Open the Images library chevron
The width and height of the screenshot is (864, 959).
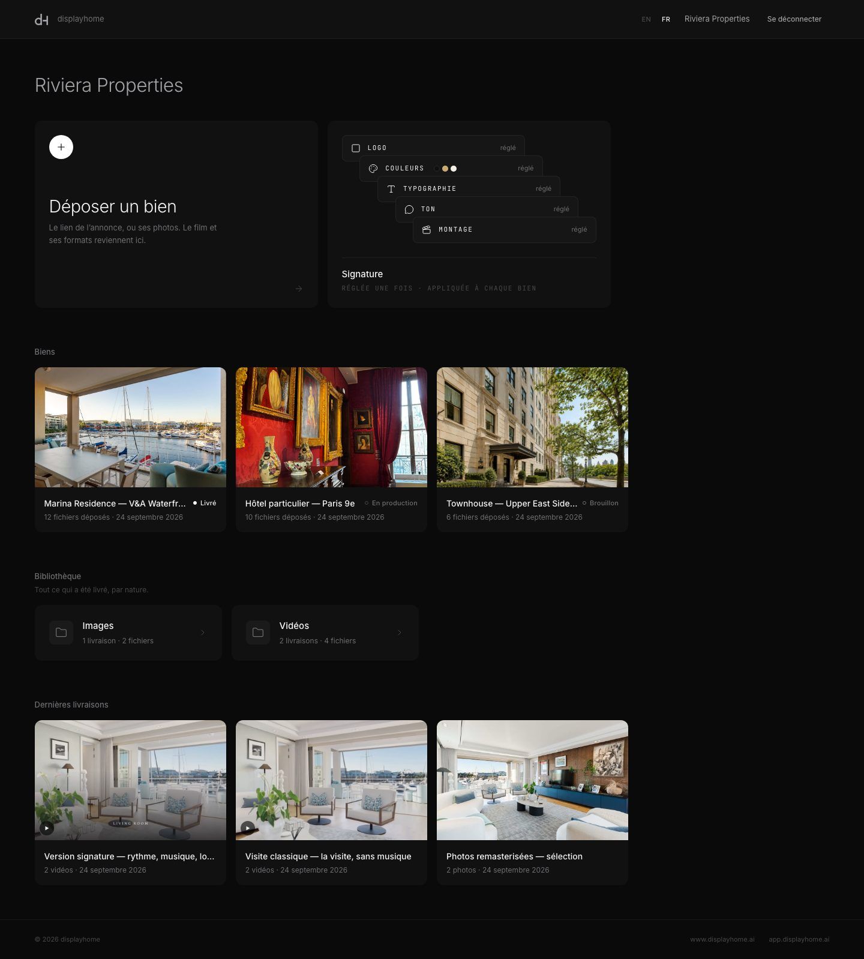pos(203,633)
